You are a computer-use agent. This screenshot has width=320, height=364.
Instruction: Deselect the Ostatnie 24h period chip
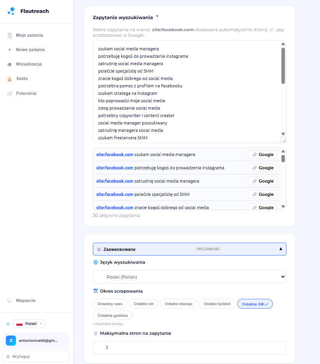click(255, 304)
